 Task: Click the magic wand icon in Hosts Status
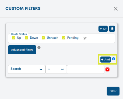tap(85, 38)
